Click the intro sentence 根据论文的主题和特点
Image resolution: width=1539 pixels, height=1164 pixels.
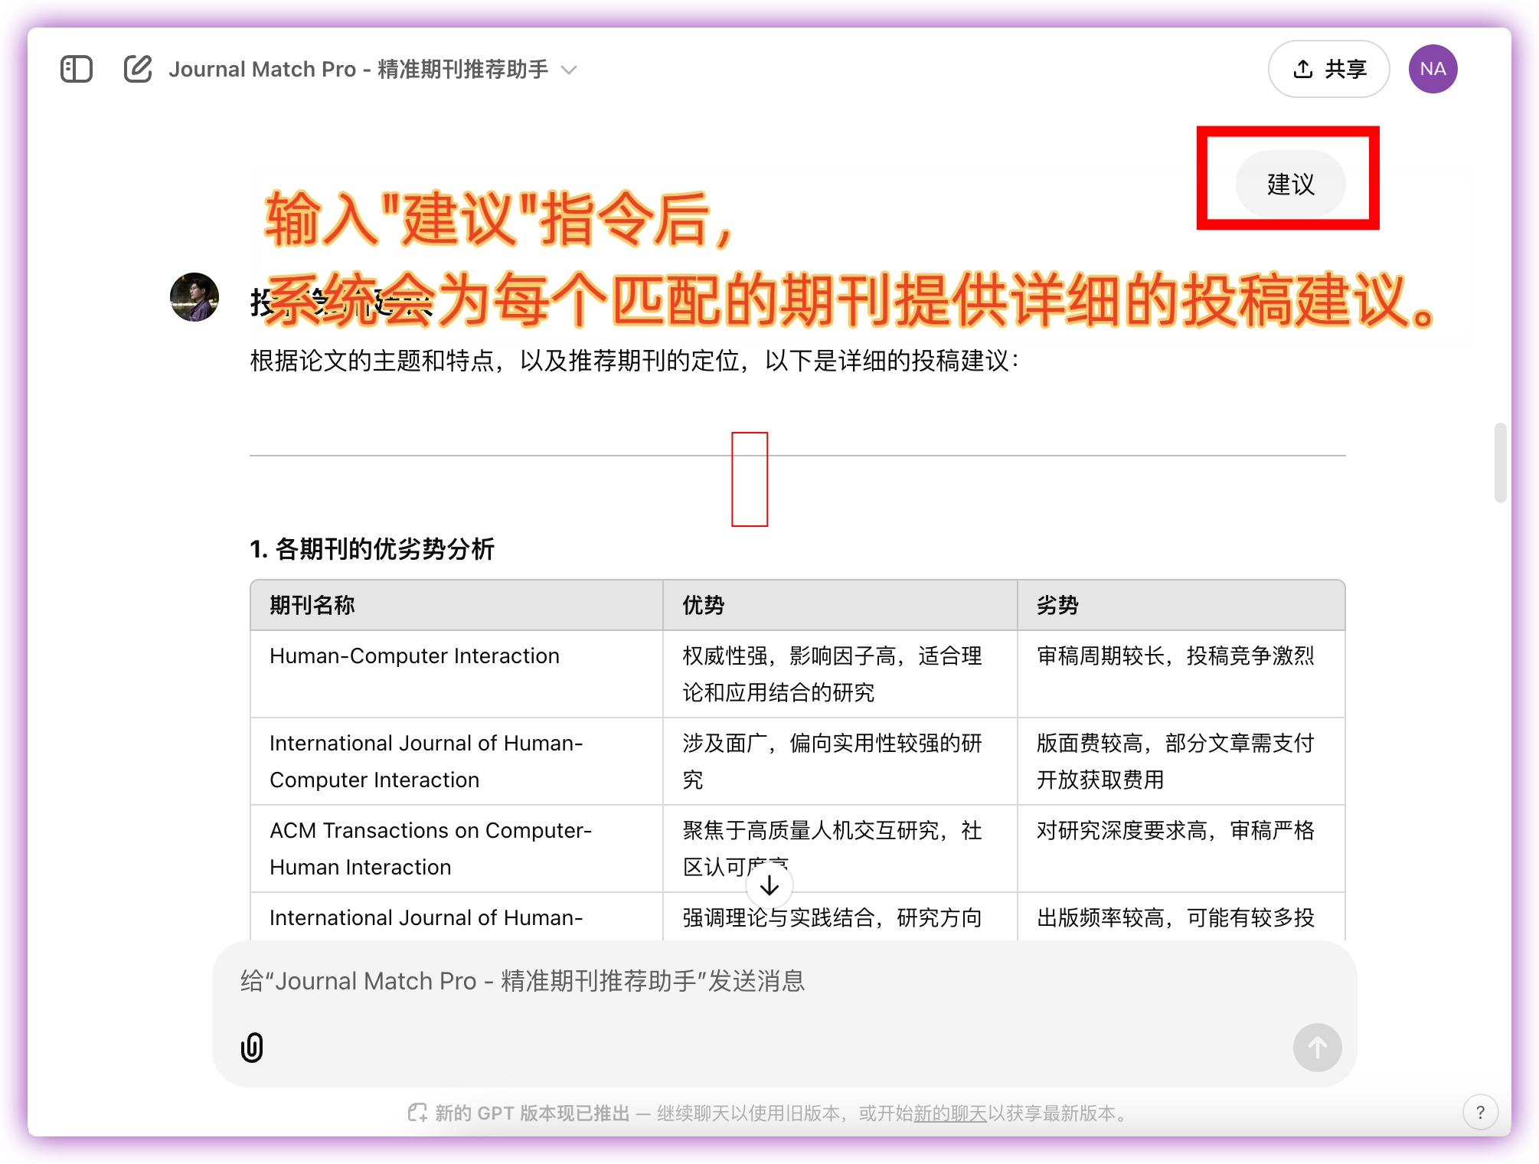pos(635,360)
